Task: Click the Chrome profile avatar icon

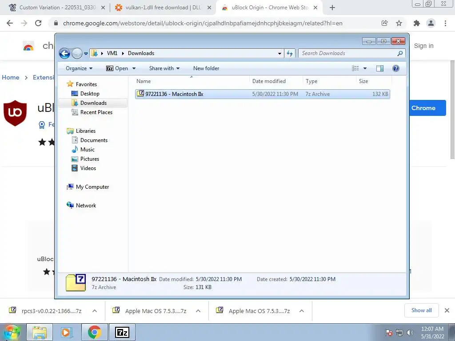Action: pyautogui.click(x=431, y=23)
